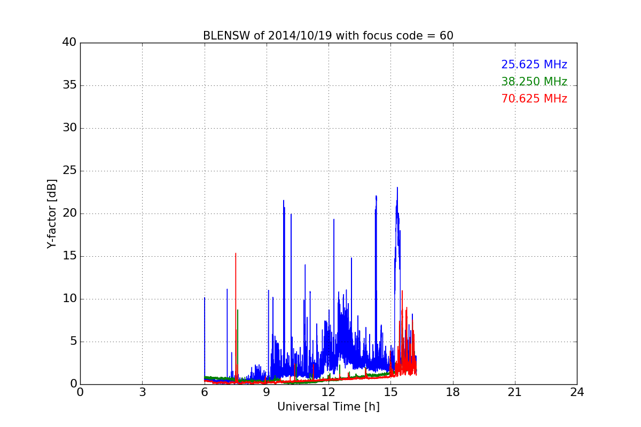
Task: Click the Y-factor [dB] axis label
Action: (52, 213)
